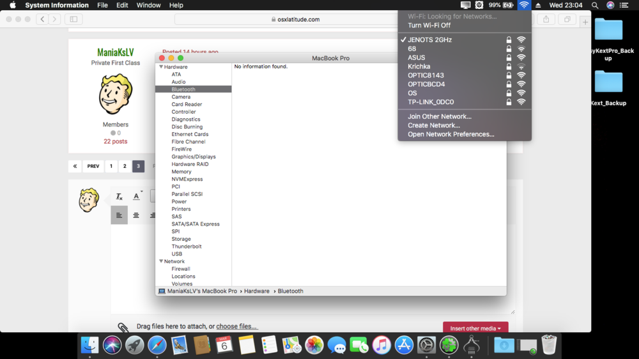
Task: Open Reminders app in the Dock
Action: pyautogui.click(x=269, y=345)
